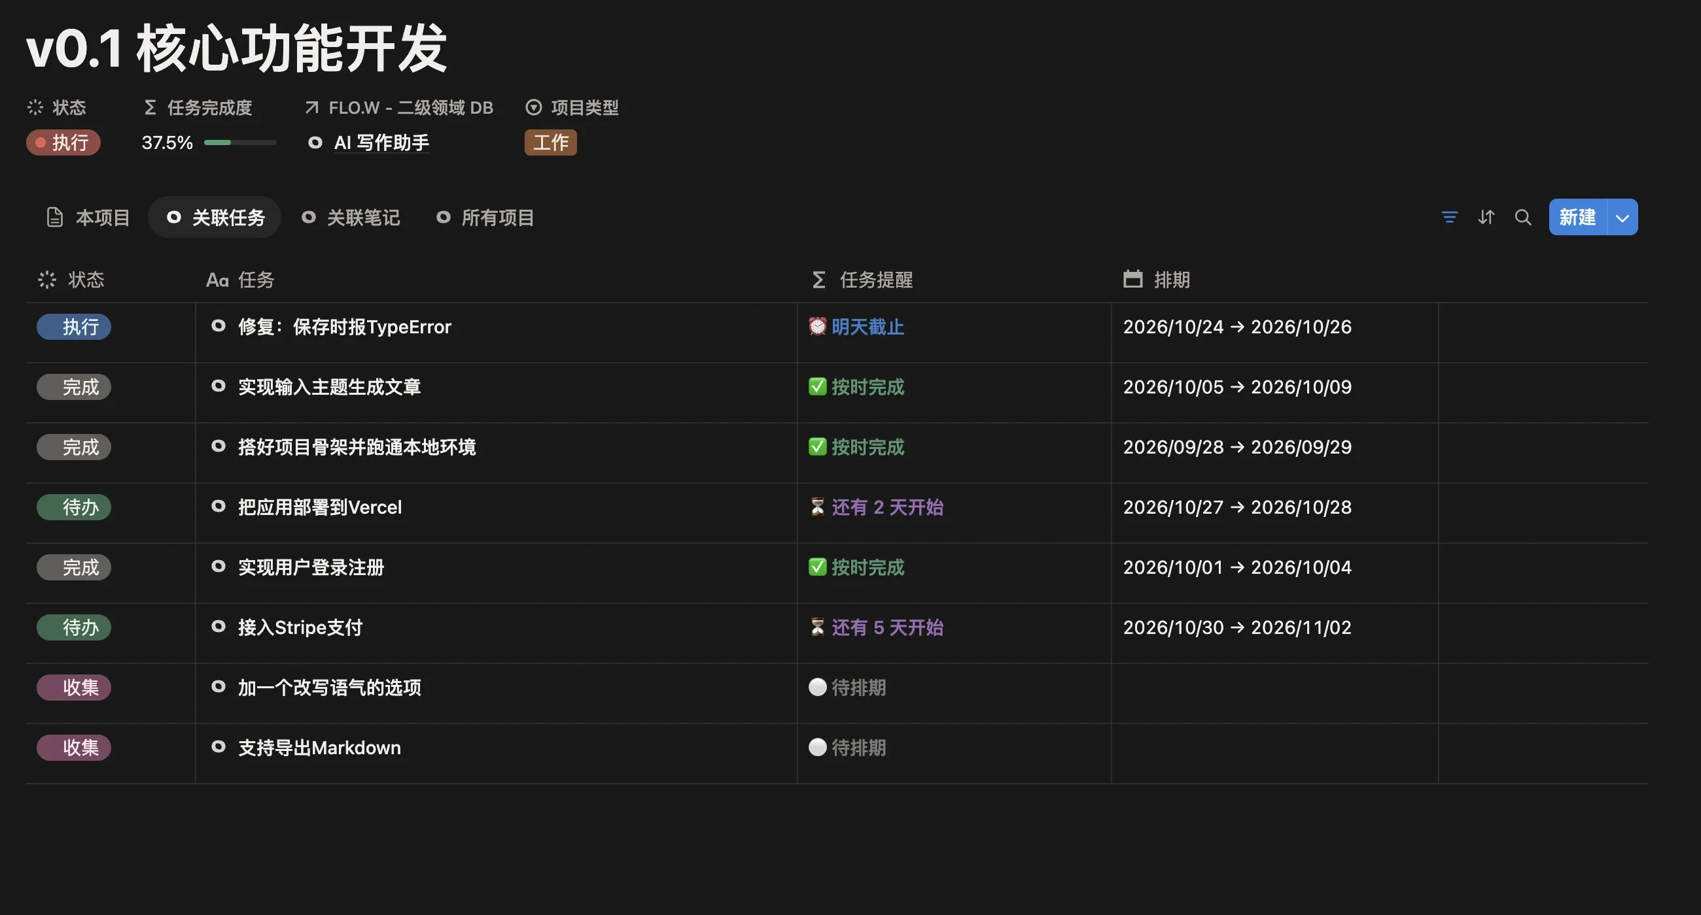Change 执行 status of TypeError task row

(x=74, y=327)
